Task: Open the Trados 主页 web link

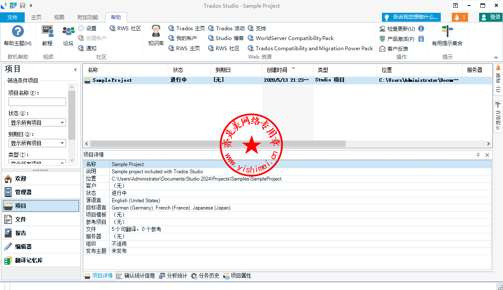Action: 187,29
